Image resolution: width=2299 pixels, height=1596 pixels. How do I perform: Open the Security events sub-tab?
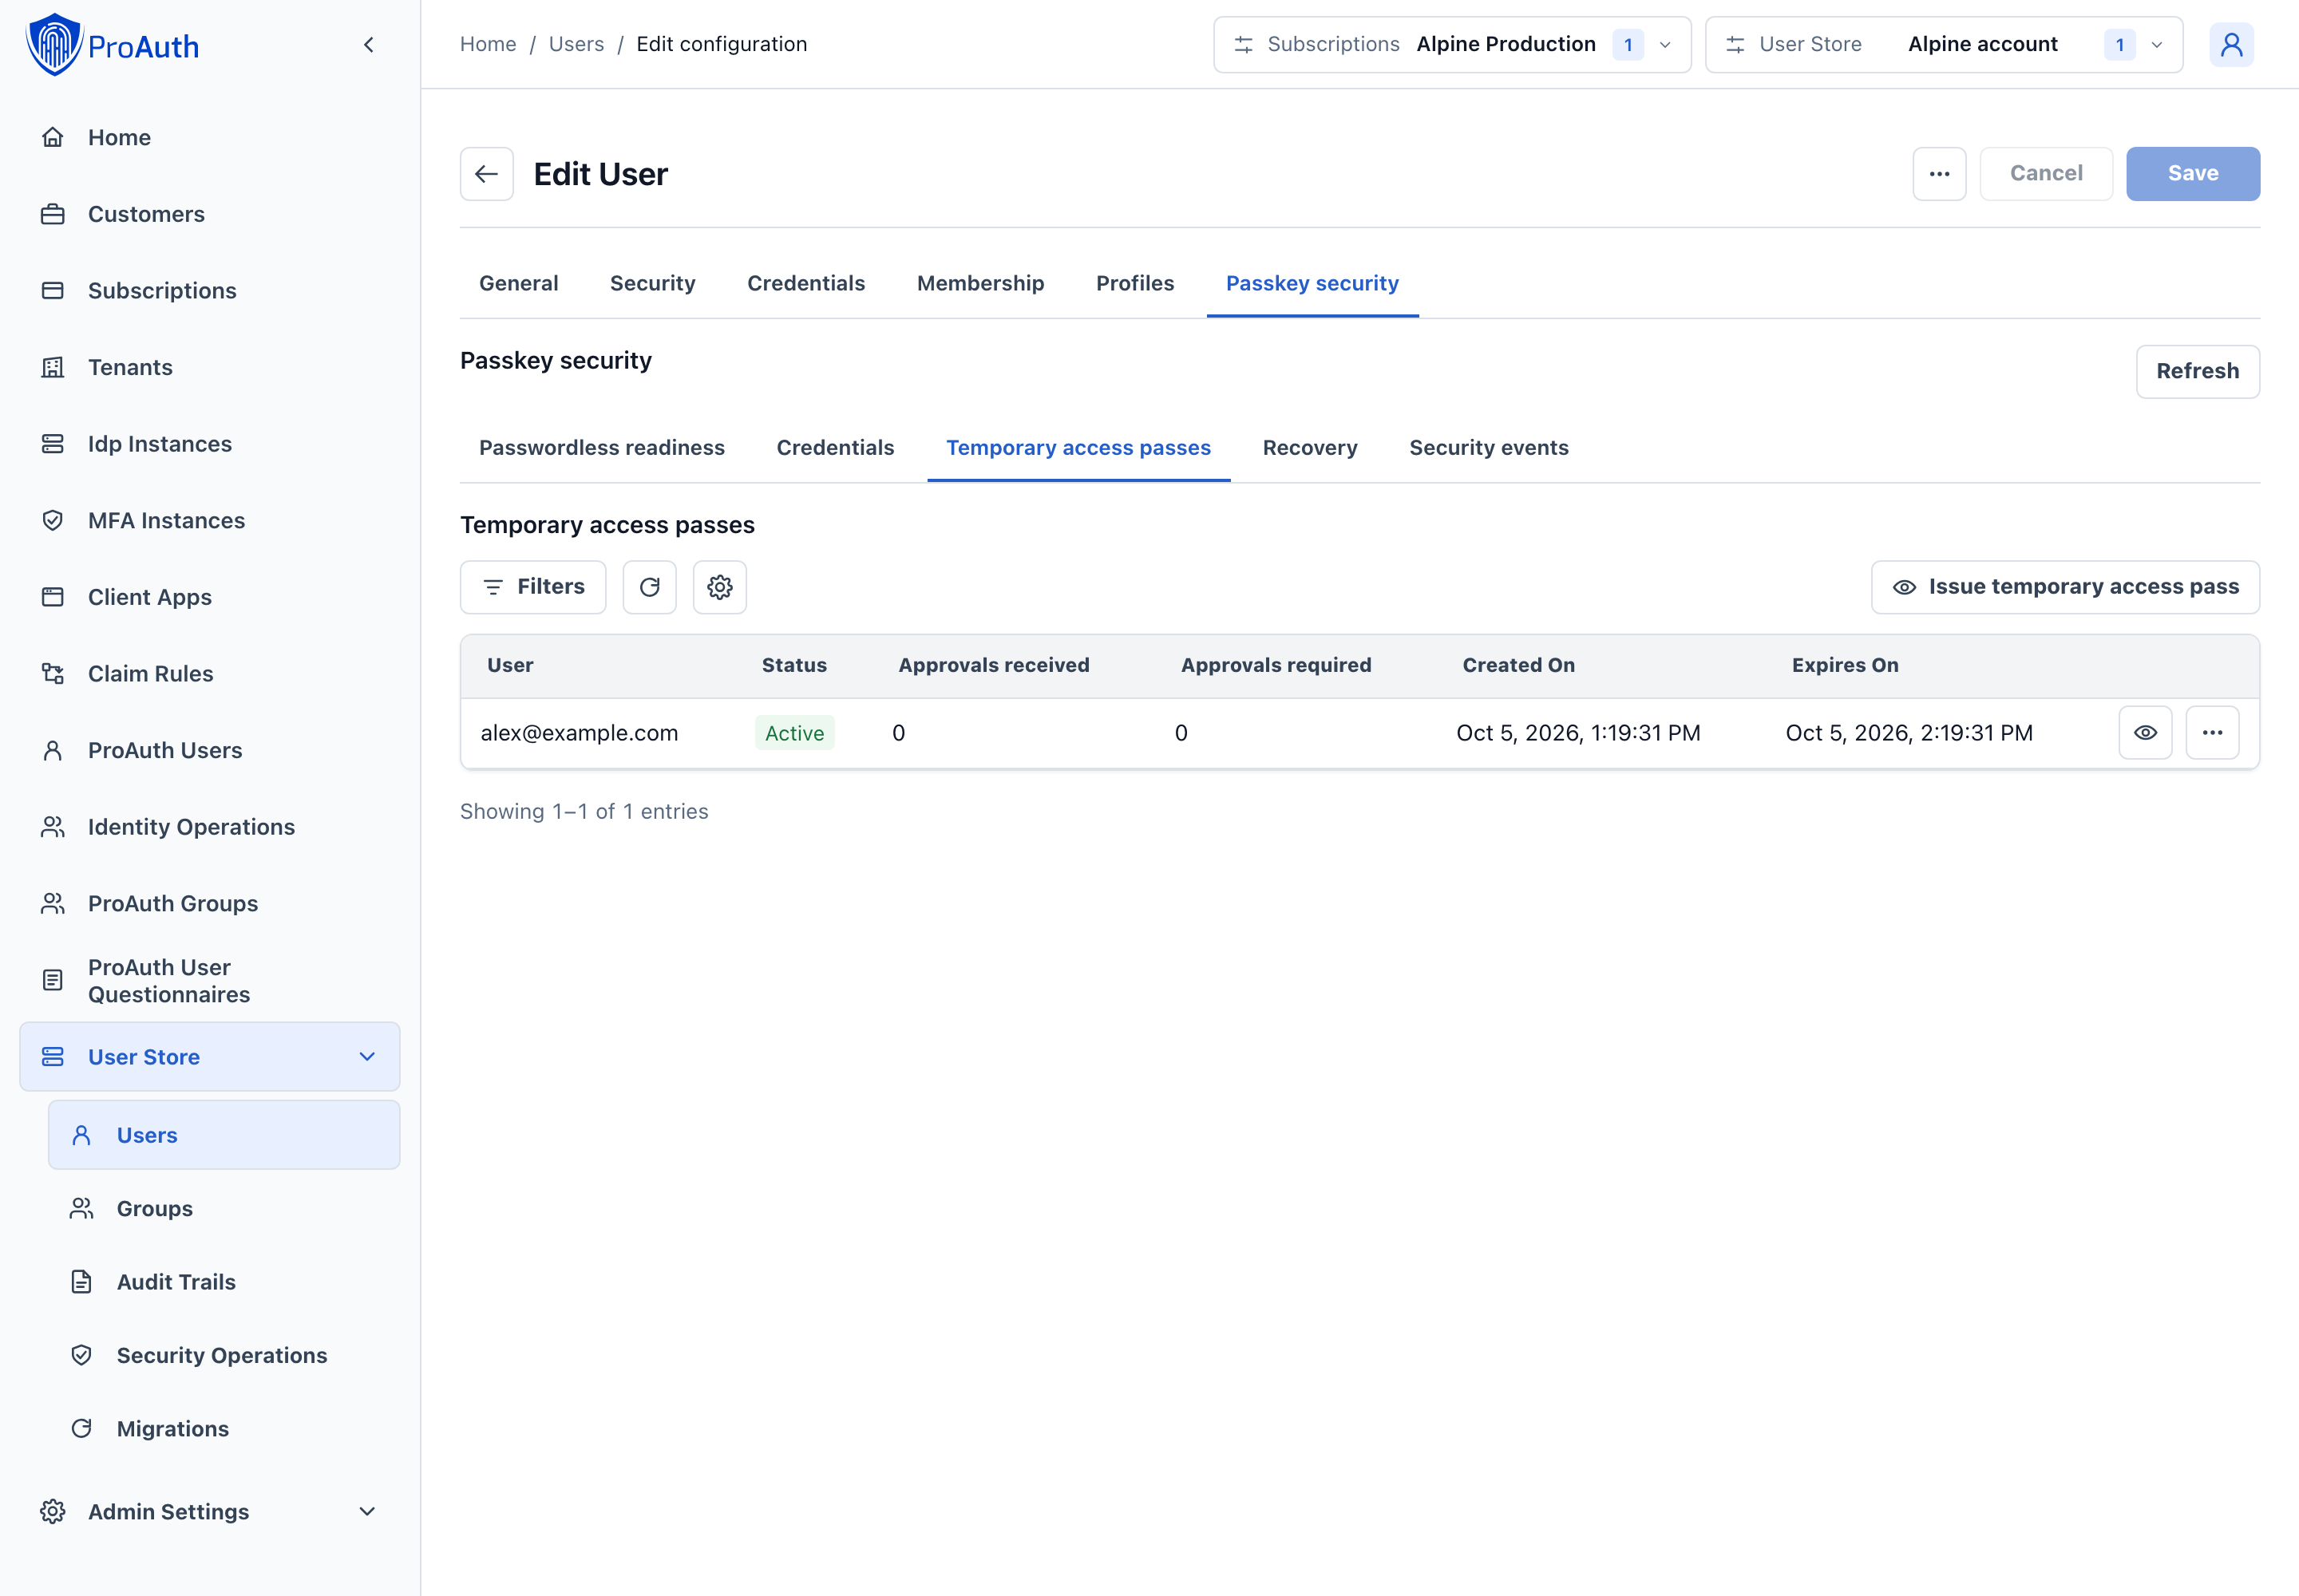(1489, 448)
